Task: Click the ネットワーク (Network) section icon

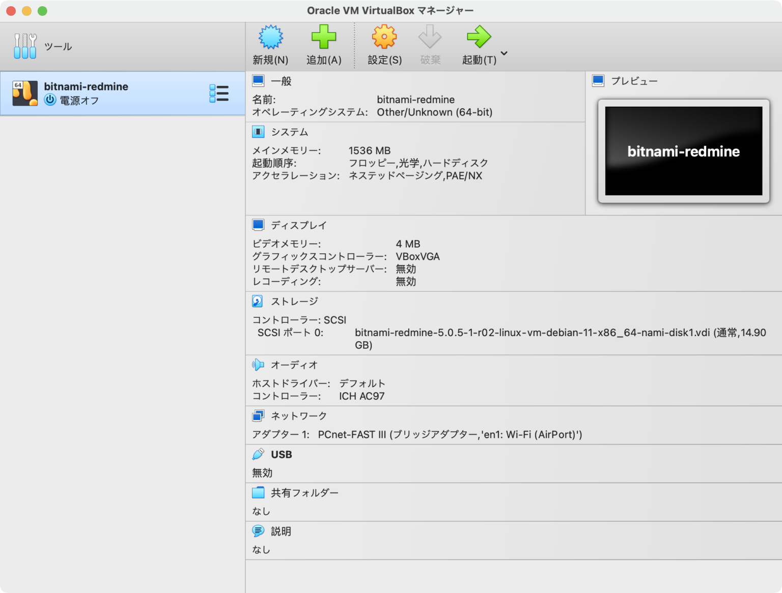Action: [x=259, y=416]
